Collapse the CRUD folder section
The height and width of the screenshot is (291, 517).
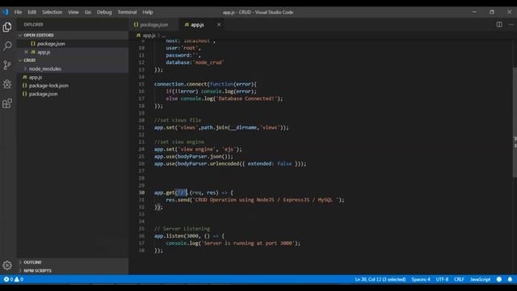[x=20, y=61]
